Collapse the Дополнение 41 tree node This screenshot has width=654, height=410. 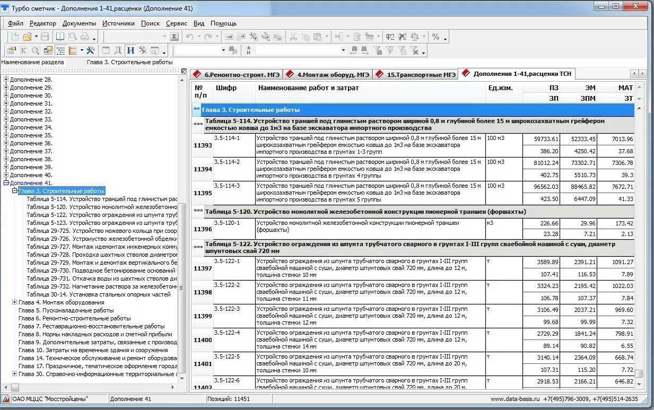pyautogui.click(x=6, y=183)
